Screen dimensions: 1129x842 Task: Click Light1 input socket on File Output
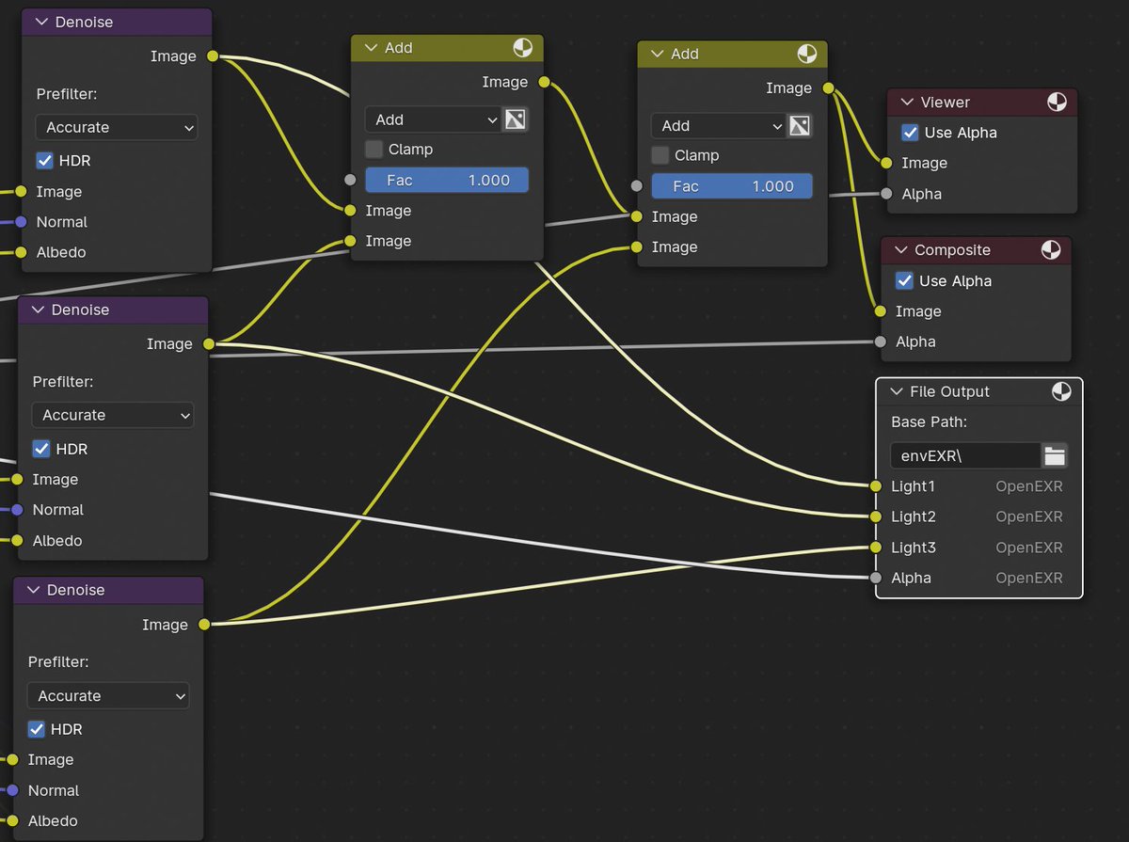click(x=876, y=486)
